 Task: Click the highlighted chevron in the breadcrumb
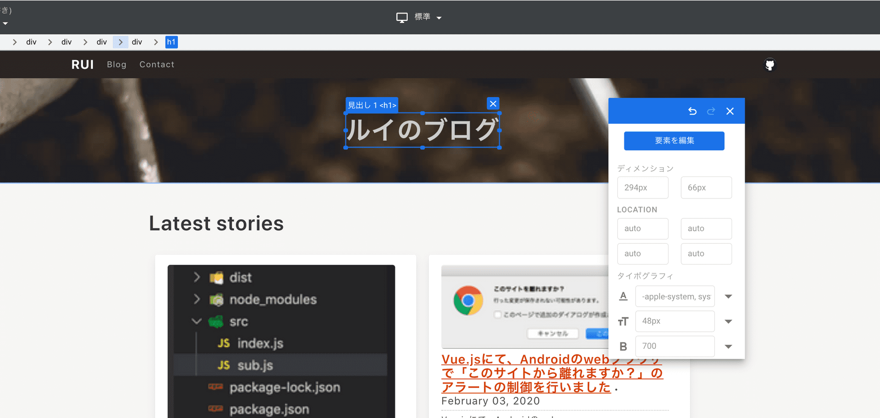[121, 42]
